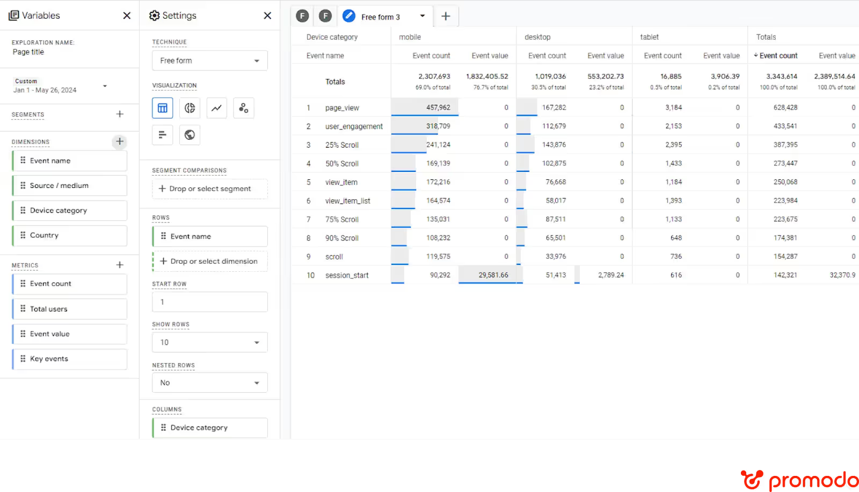Select the Event count metric chip
859x492 pixels.
[x=69, y=284]
